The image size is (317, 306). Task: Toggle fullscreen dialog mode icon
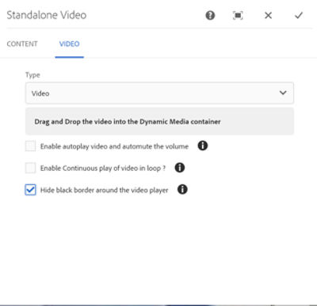tap(238, 16)
